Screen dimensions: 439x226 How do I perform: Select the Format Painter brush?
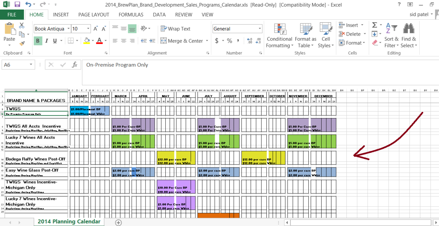(x=22, y=43)
